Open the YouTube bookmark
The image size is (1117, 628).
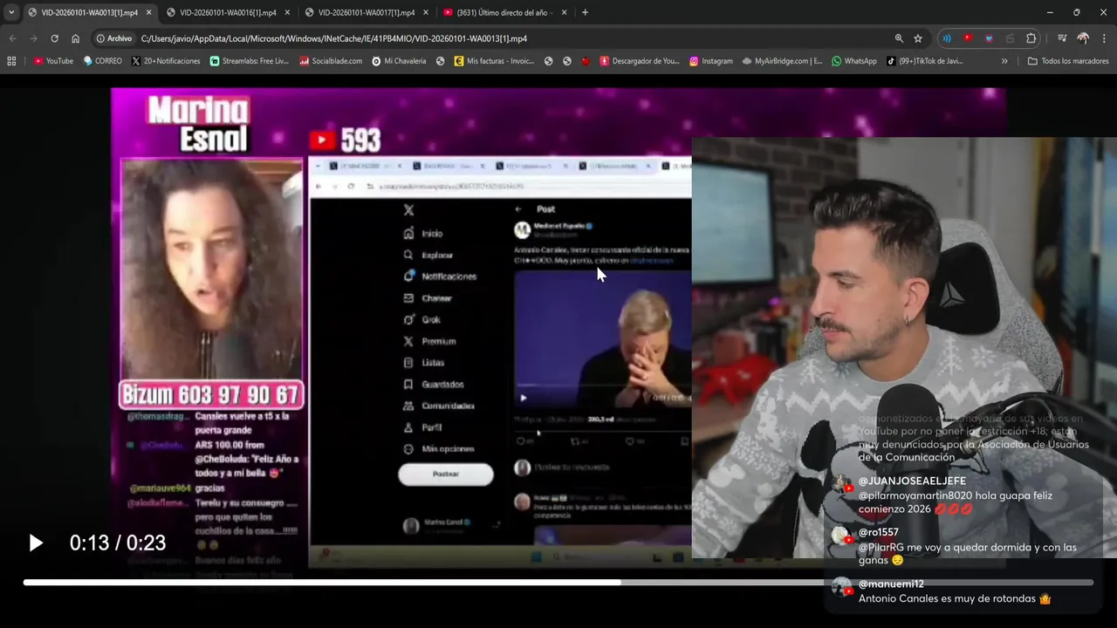tap(53, 61)
